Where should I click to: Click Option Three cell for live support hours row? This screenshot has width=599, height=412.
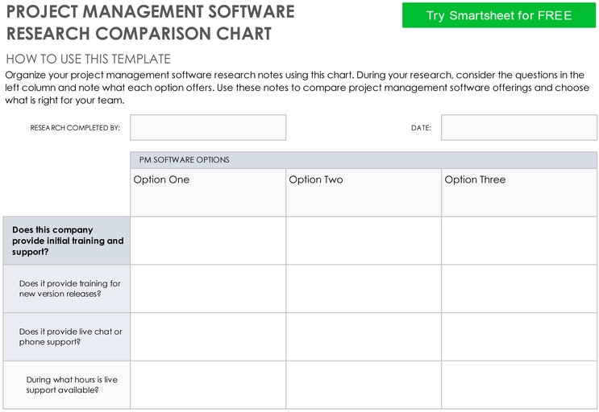click(519, 385)
